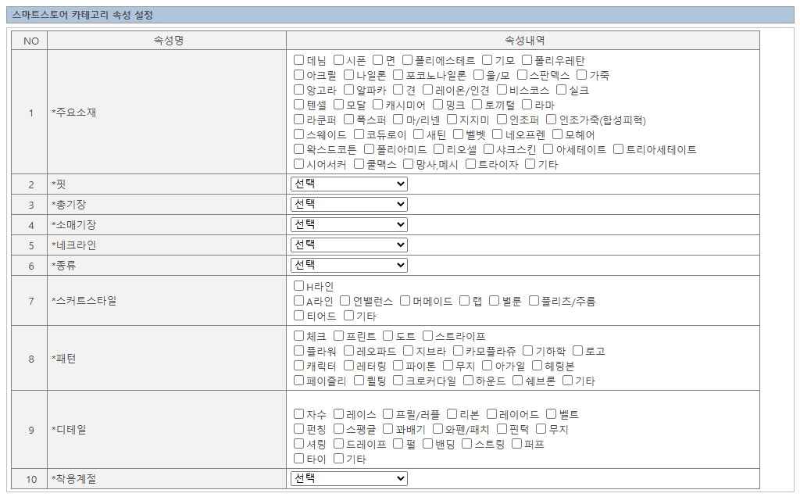Check the 타이 detail checkbox
The width and height of the screenshot is (800, 497).
point(299,459)
